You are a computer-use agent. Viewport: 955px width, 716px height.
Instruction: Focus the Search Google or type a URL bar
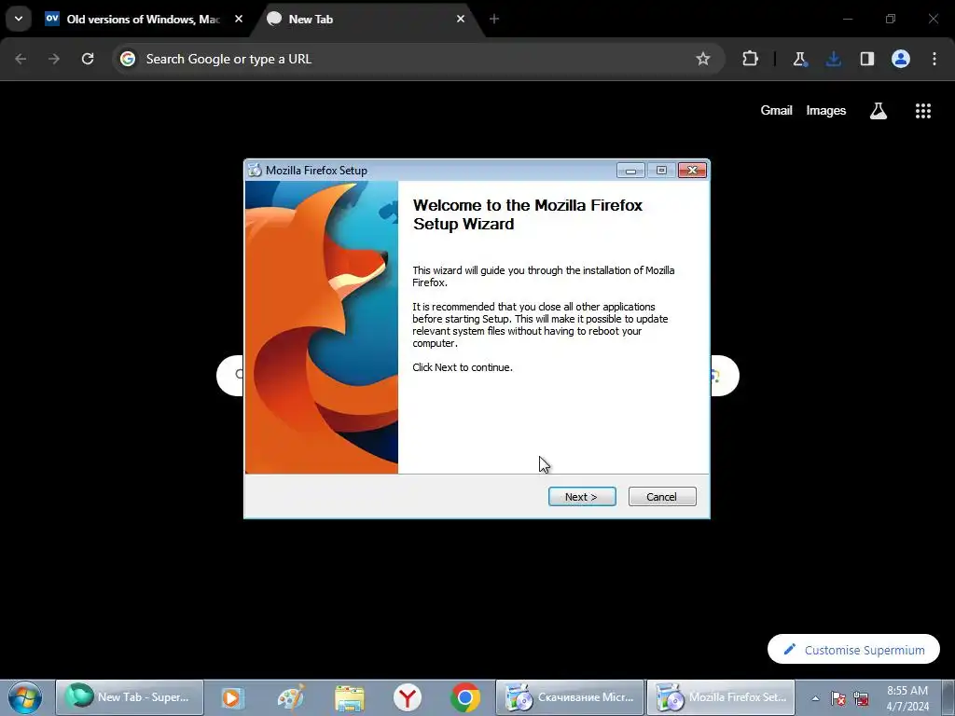pos(418,59)
